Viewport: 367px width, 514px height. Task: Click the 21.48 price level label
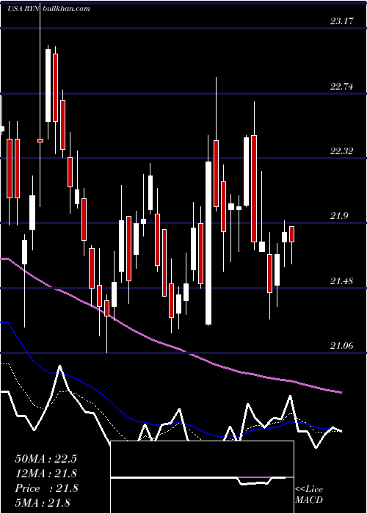[x=342, y=280]
